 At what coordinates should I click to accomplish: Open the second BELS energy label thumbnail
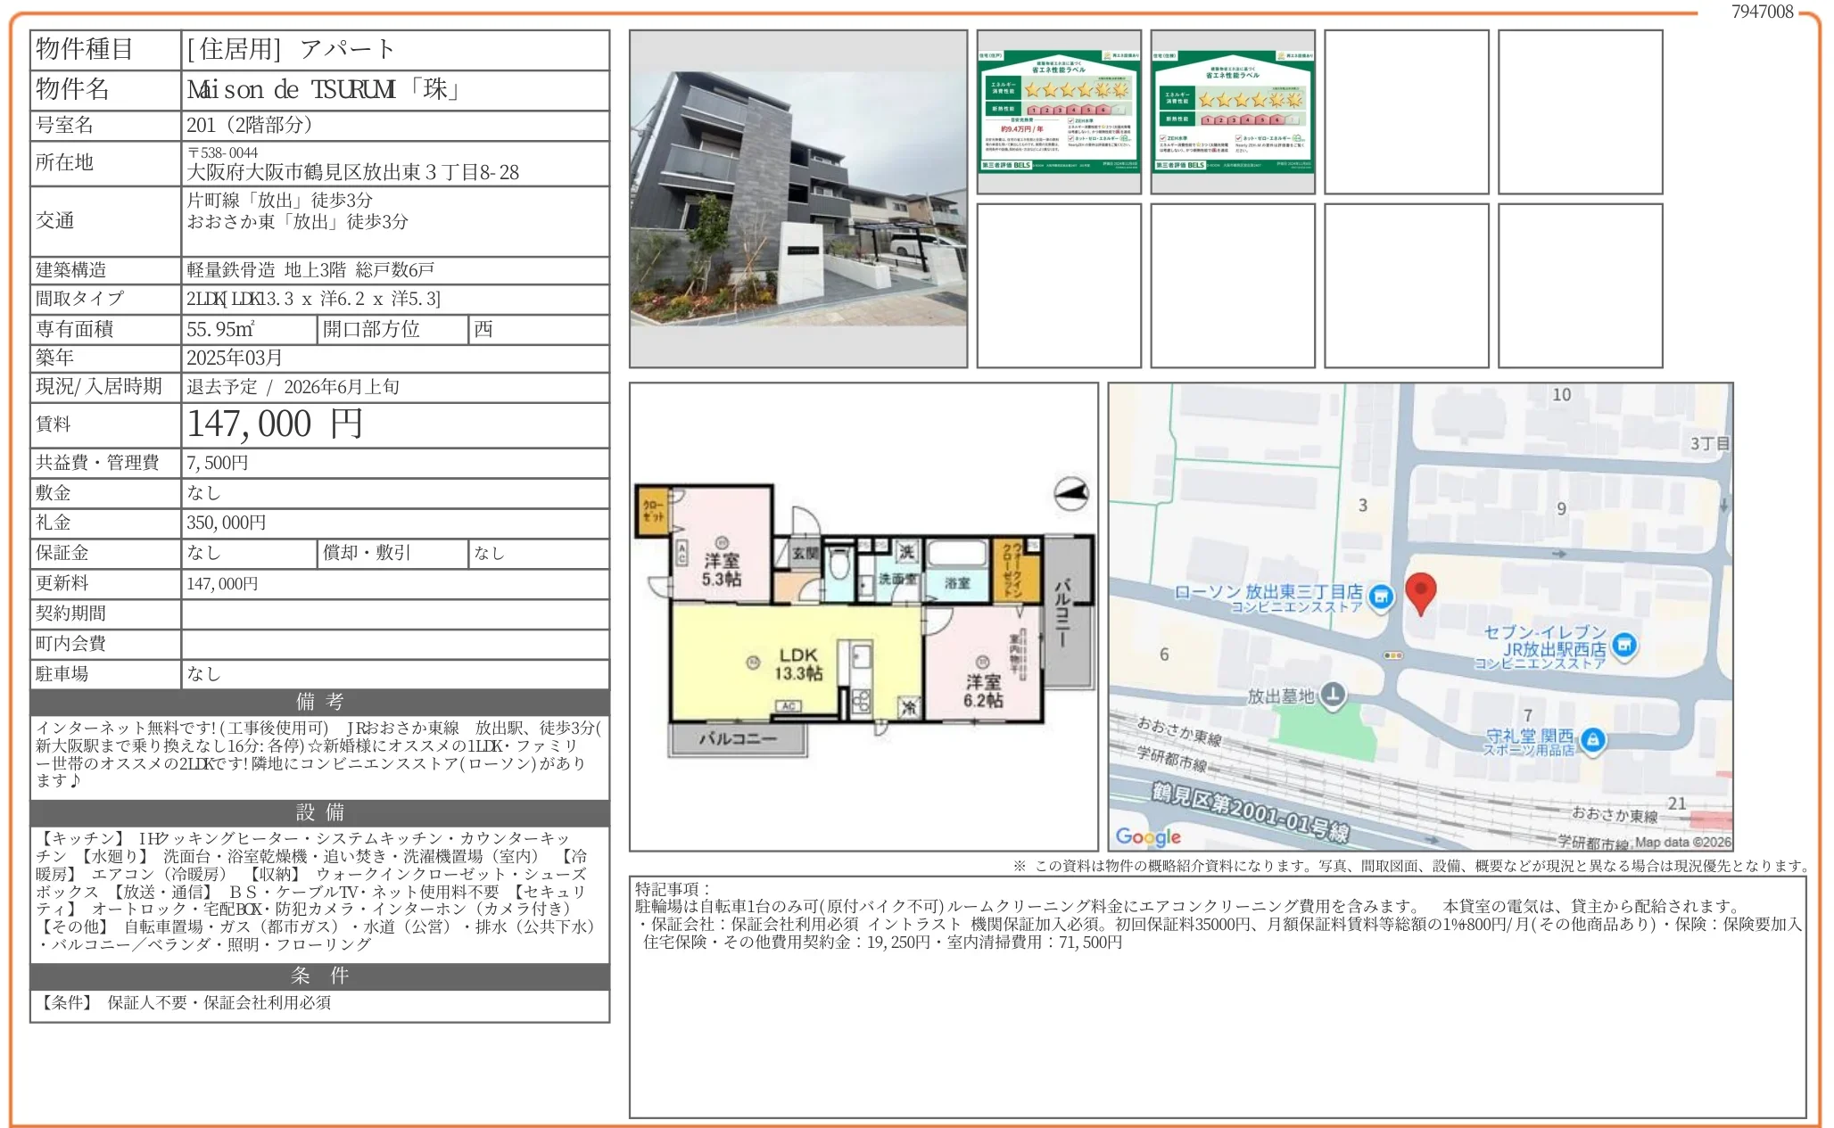(x=1233, y=111)
